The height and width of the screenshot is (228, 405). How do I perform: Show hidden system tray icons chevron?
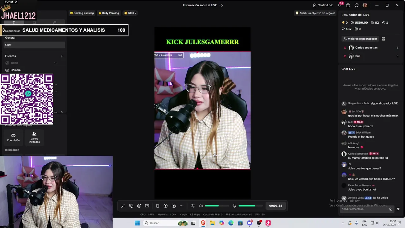click(343, 223)
